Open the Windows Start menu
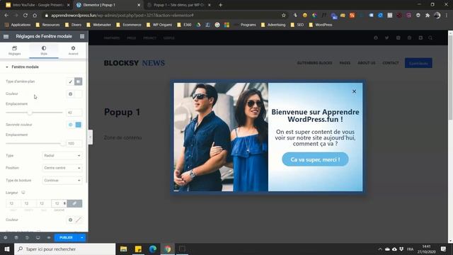Screen dimensions: 453x255 click(x=7, y=249)
